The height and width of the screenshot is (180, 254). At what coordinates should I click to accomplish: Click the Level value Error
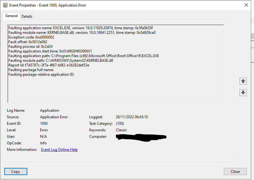44,130
